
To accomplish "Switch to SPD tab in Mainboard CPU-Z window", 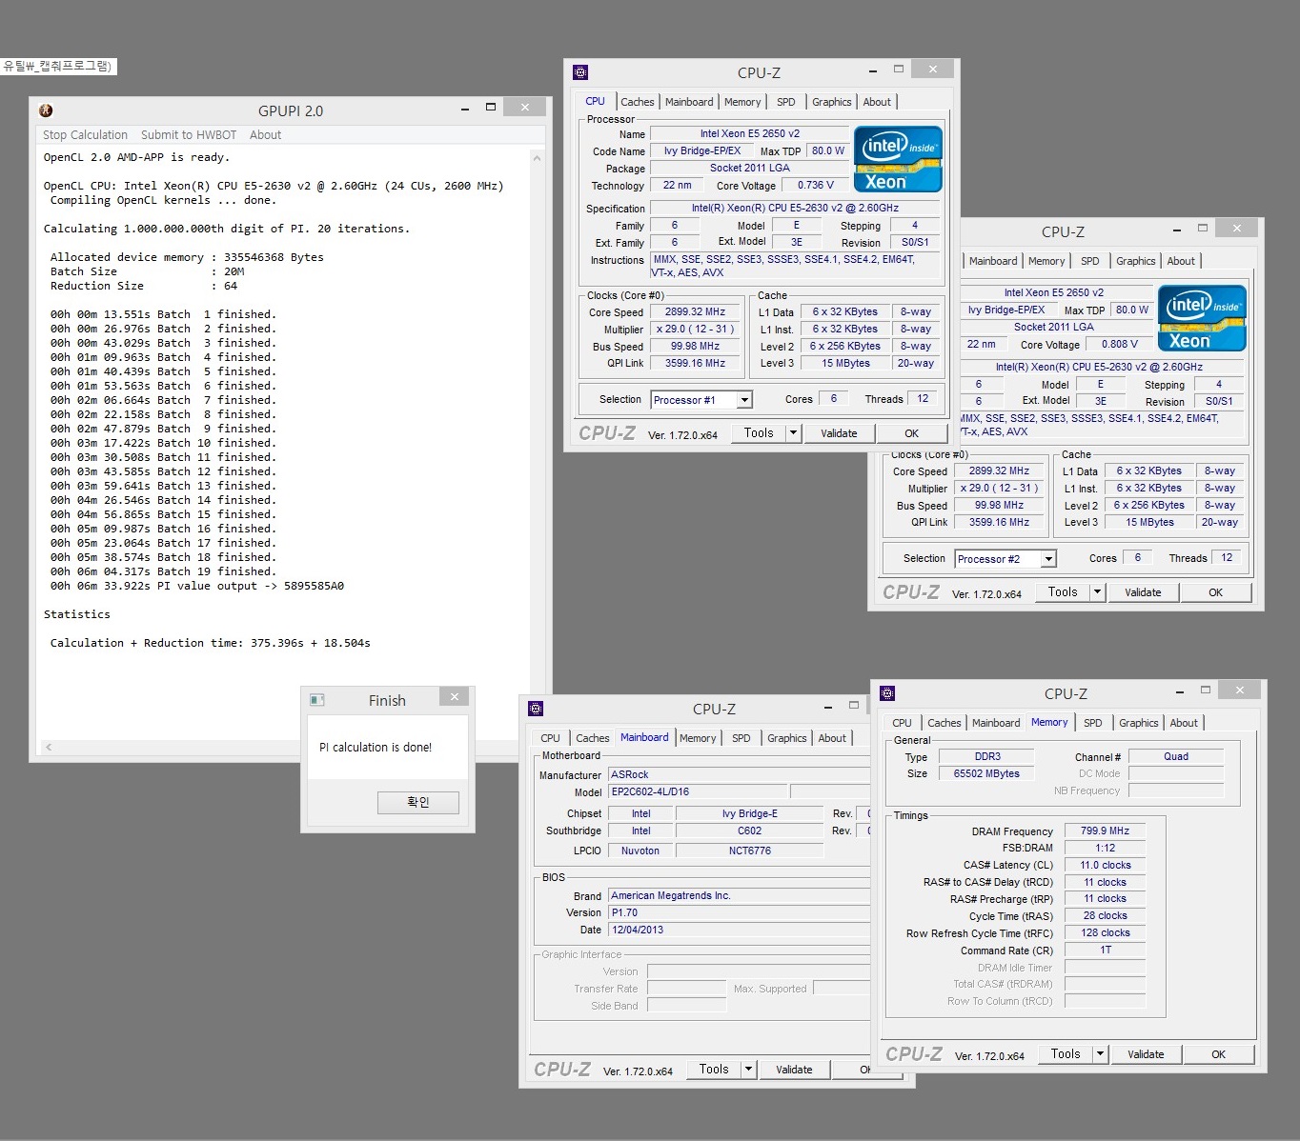I will point(741,738).
